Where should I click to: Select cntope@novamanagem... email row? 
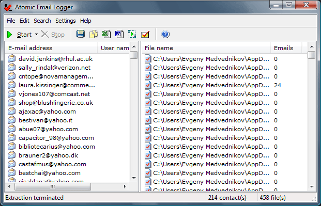click(68, 76)
